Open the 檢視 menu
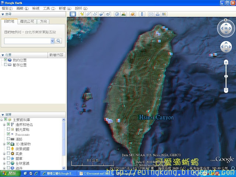 [36, 8]
